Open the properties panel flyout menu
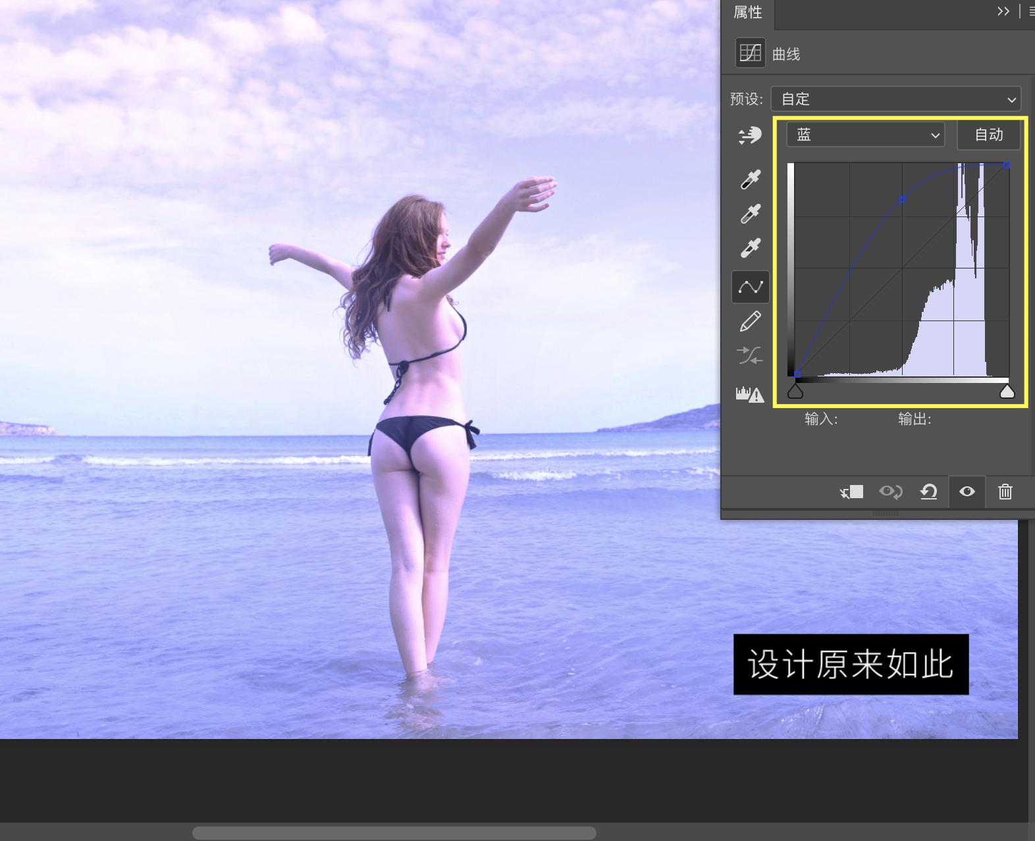Viewport: 1035px width, 841px height. point(1030,11)
